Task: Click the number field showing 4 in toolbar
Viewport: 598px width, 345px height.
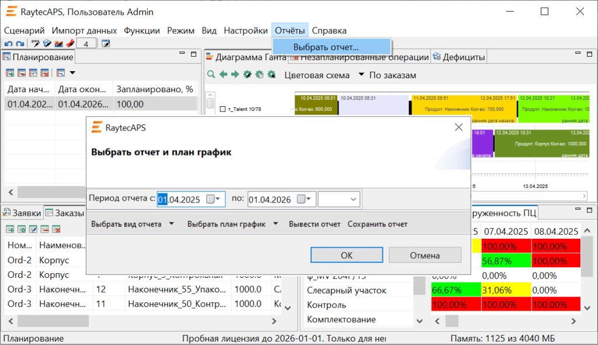Action: (86, 44)
